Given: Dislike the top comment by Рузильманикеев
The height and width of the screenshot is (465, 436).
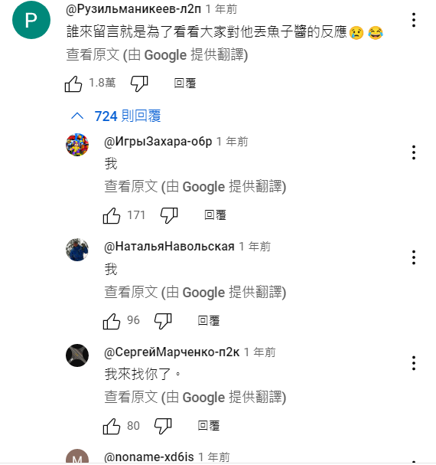Looking at the screenshot, I should (139, 84).
